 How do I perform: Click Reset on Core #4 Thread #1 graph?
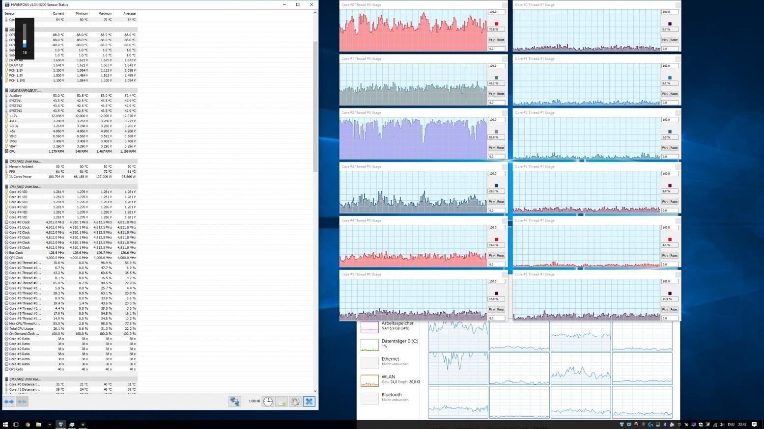click(674, 256)
